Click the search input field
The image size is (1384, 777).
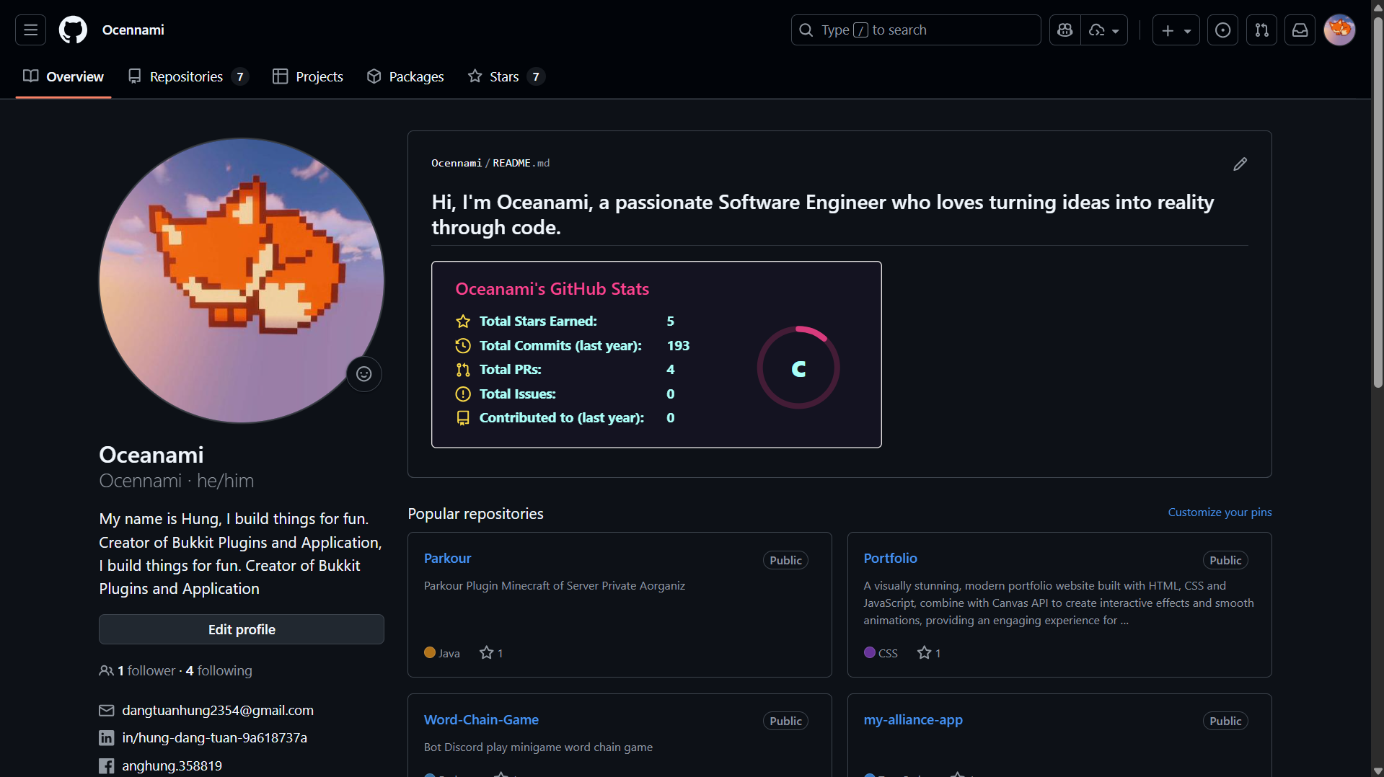(916, 30)
